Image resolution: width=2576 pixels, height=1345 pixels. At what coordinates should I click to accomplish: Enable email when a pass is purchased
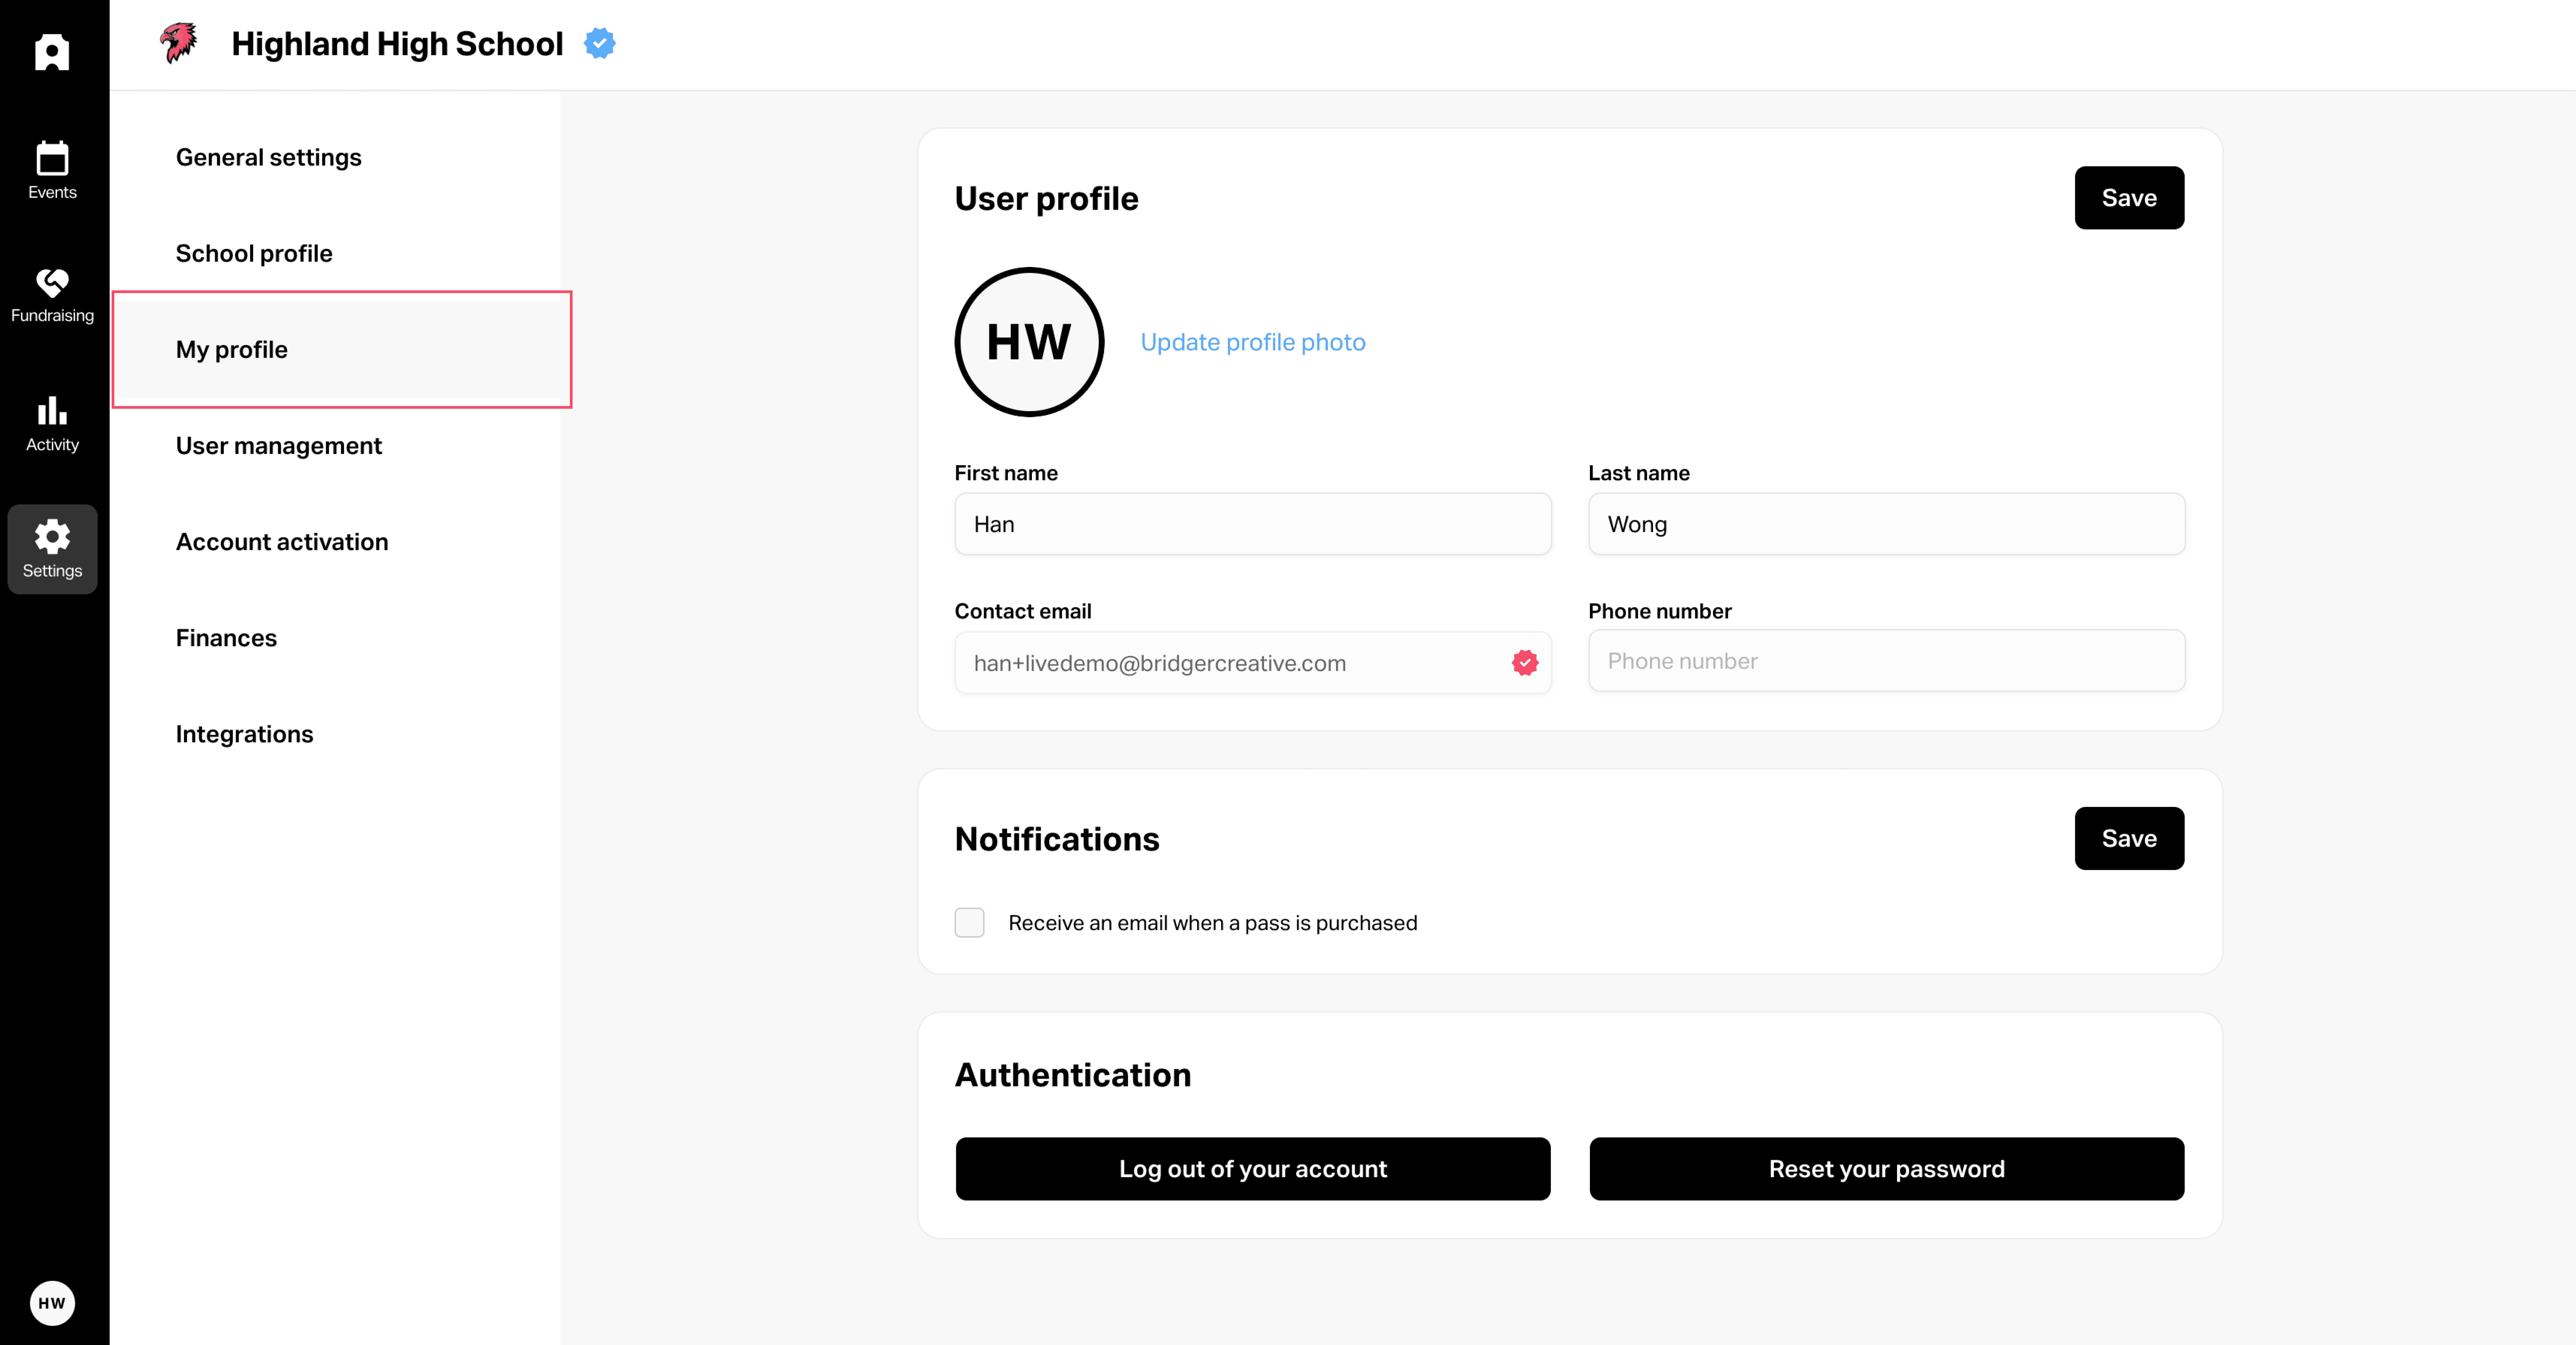click(x=969, y=922)
